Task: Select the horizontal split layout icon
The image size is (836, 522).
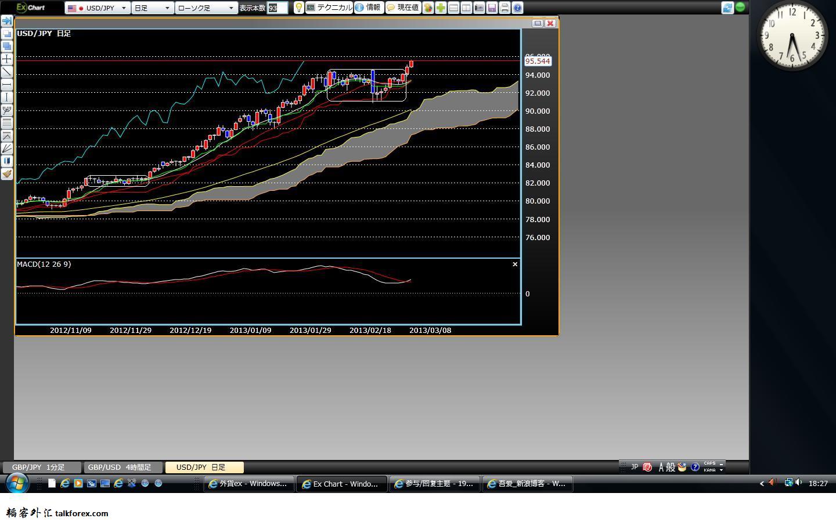Action: tap(453, 8)
